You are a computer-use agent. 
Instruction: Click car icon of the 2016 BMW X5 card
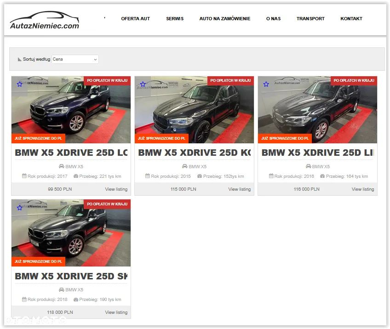(x=308, y=166)
